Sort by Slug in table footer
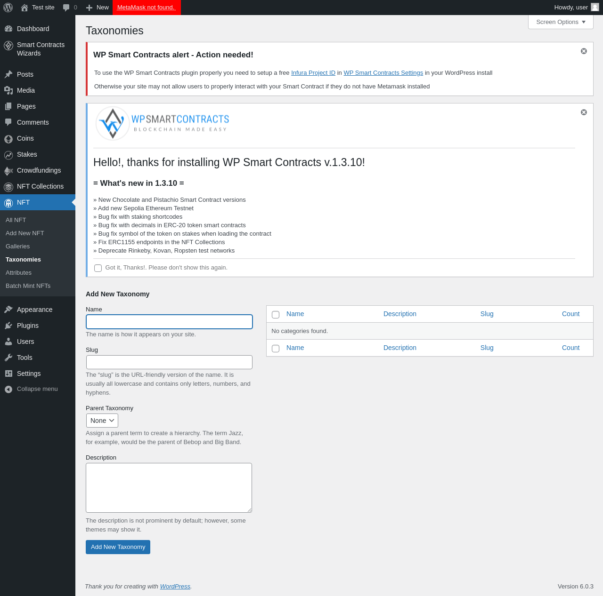Viewport: 603px width, 596px height. [x=487, y=348]
